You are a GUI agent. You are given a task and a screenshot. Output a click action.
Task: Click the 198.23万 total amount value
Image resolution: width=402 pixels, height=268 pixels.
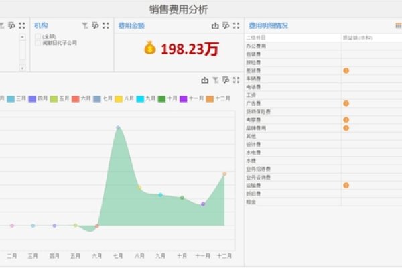(x=190, y=49)
